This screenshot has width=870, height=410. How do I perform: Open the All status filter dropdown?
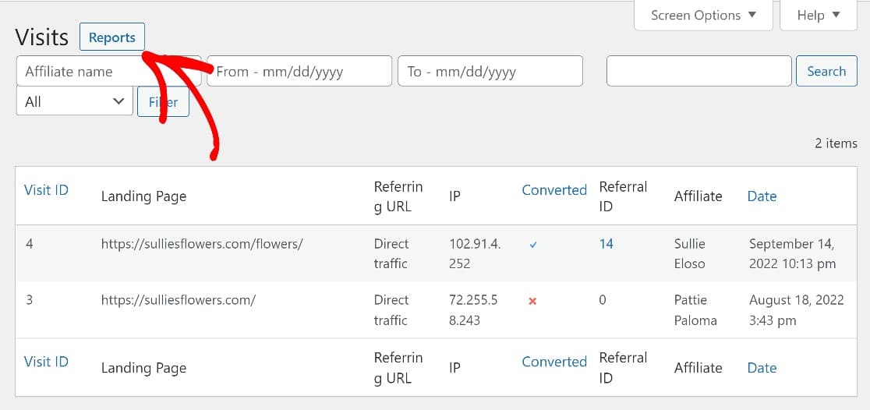(x=75, y=101)
